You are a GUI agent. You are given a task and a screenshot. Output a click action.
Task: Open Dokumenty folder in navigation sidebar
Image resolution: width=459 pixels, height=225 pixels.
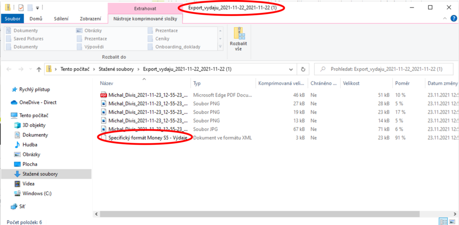tap(35, 135)
